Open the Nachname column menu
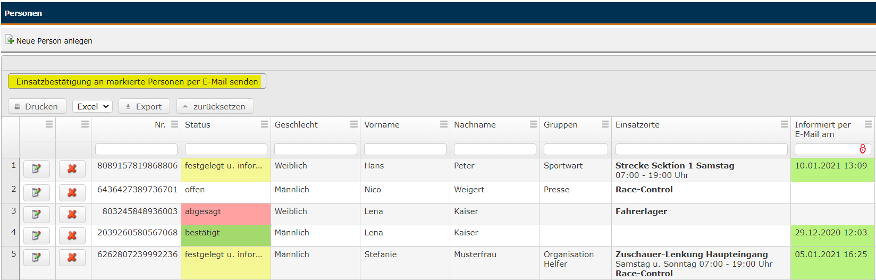The image size is (876, 280). [533, 124]
